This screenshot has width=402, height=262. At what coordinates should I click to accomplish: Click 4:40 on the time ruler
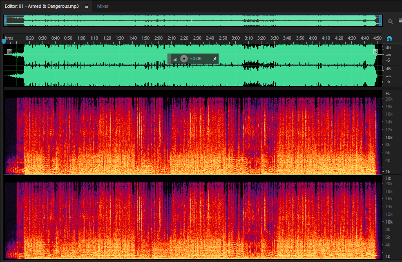pyautogui.click(x=364, y=38)
